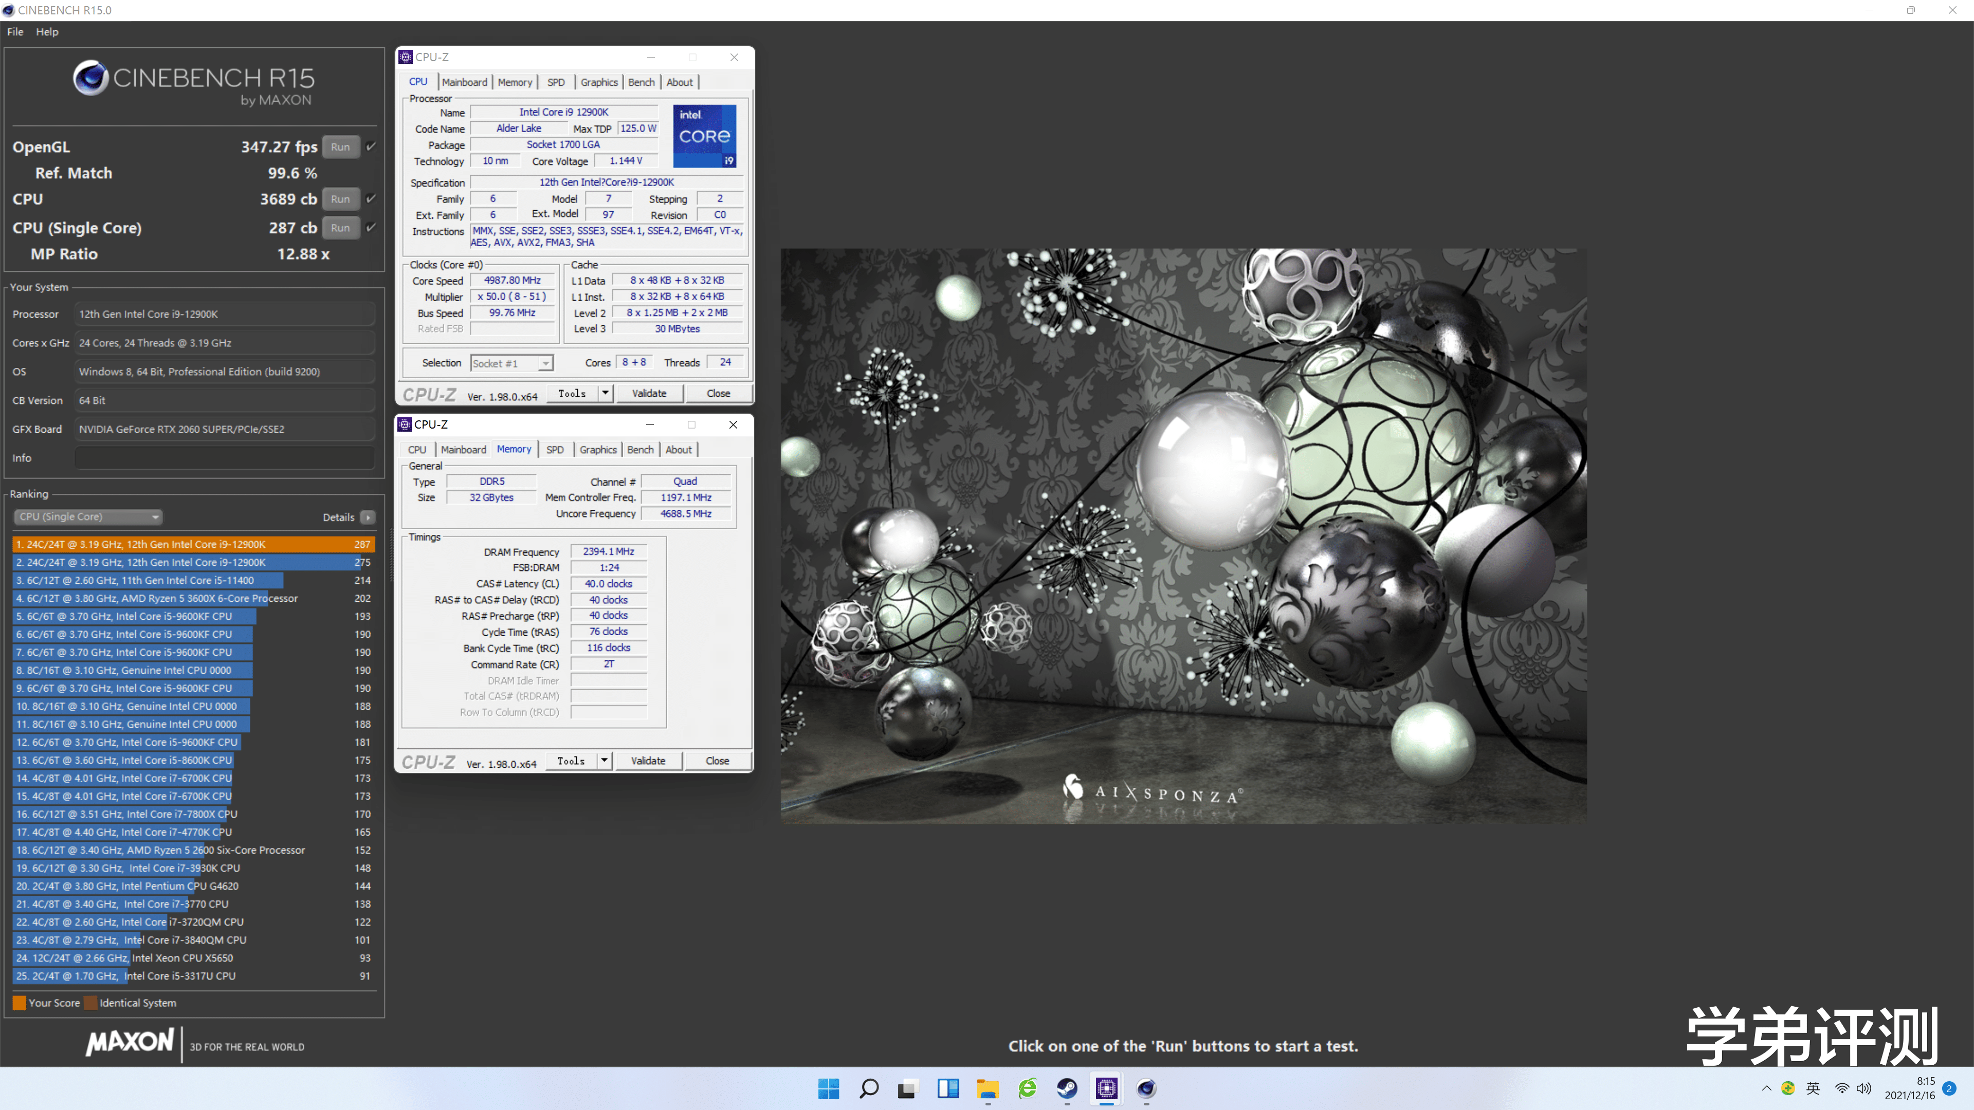Click the ranking Details arrow icon
Image resolution: width=1974 pixels, height=1110 pixels.
pos(368,517)
